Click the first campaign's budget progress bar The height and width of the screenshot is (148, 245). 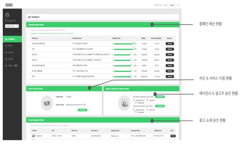tap(123, 44)
